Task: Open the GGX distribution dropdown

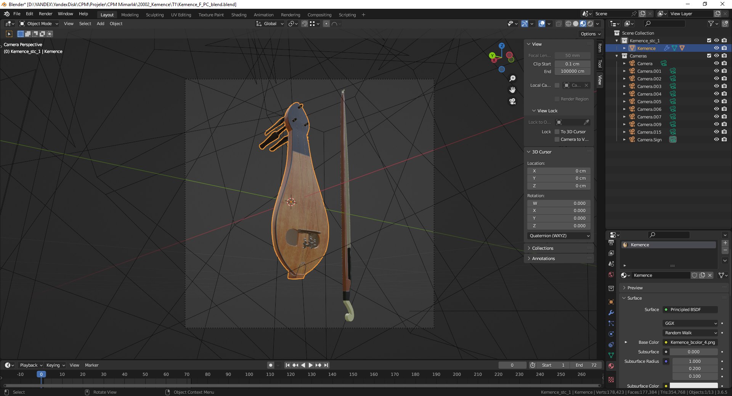Action: [x=691, y=323]
